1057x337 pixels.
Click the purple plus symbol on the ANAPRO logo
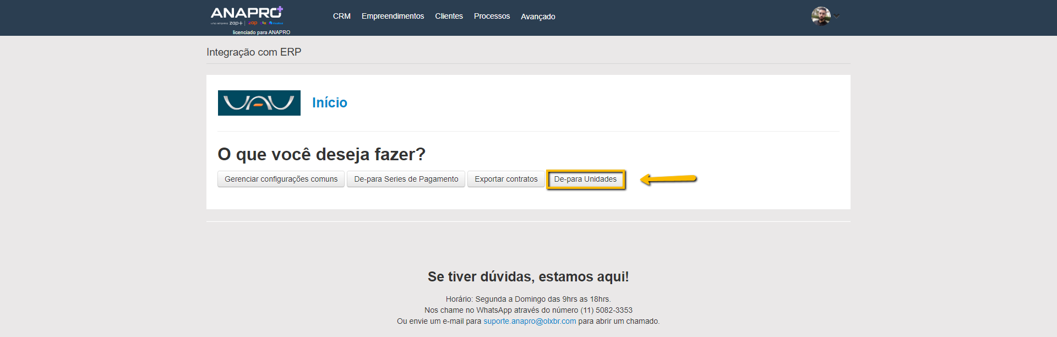[x=280, y=9]
